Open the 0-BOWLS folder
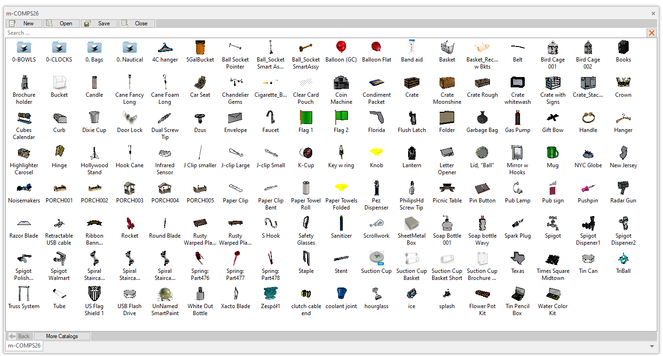663x356 pixels. point(24,47)
